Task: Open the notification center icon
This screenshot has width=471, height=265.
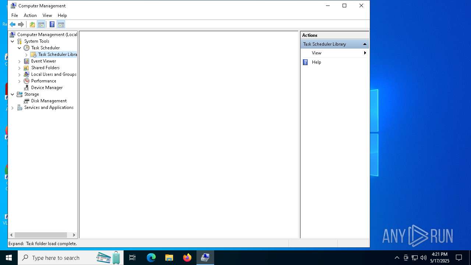Action: [x=459, y=258]
